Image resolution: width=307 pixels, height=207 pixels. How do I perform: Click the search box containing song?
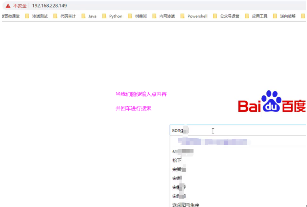pos(238,130)
